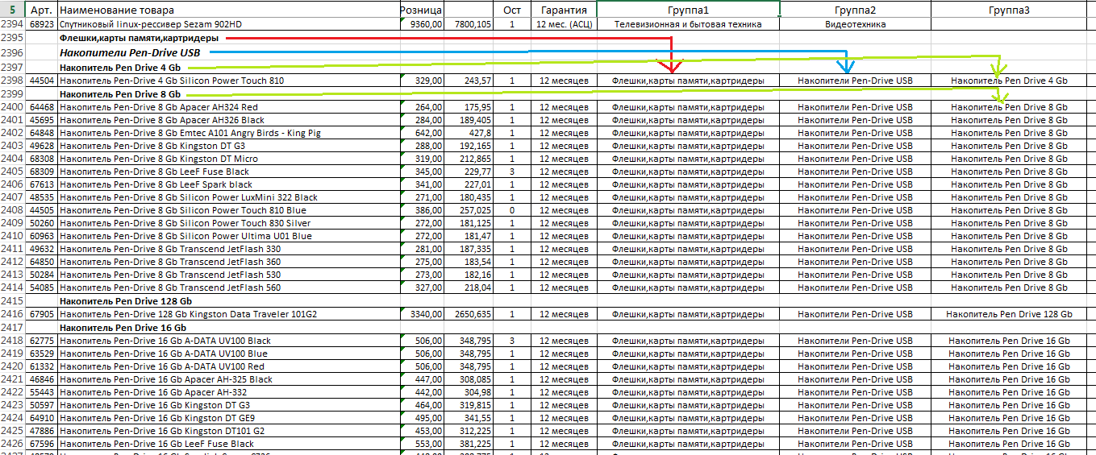This screenshot has width=1096, height=455.
Task: Select row header number 2407
Action: click(12, 197)
